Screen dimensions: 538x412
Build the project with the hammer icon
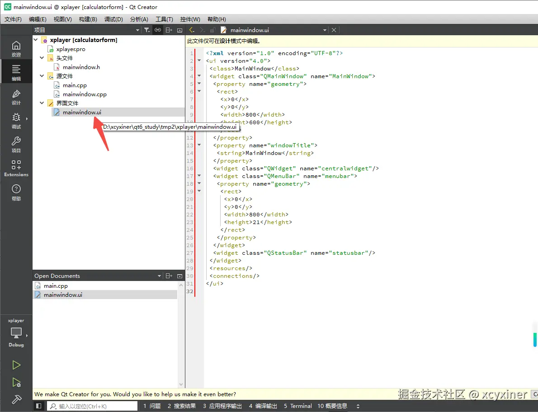(x=16, y=400)
